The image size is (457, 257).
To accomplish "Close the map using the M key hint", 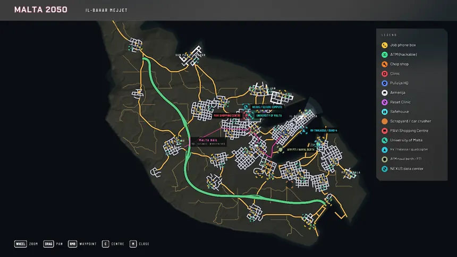I will point(133,244).
